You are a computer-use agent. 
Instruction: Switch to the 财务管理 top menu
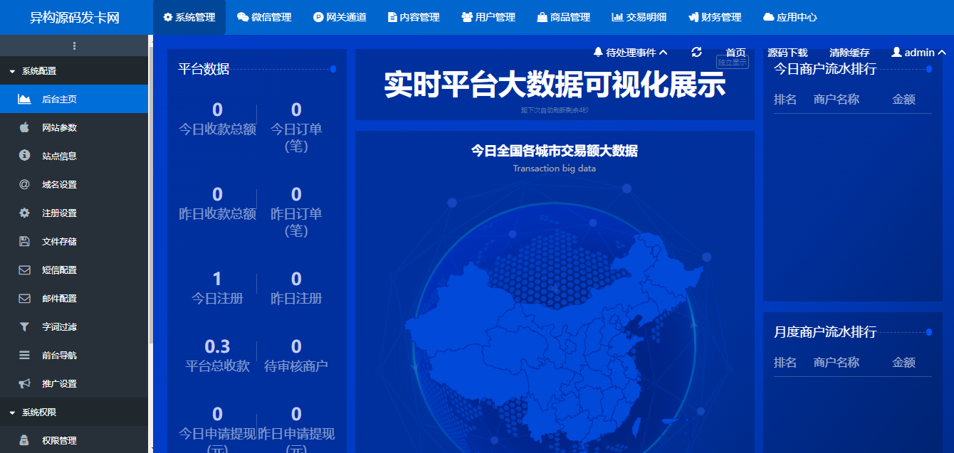[715, 17]
